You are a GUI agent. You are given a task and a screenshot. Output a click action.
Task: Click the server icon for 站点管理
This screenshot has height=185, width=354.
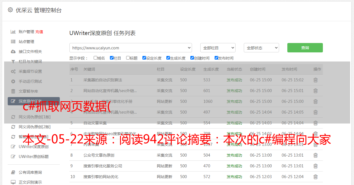[13, 42]
